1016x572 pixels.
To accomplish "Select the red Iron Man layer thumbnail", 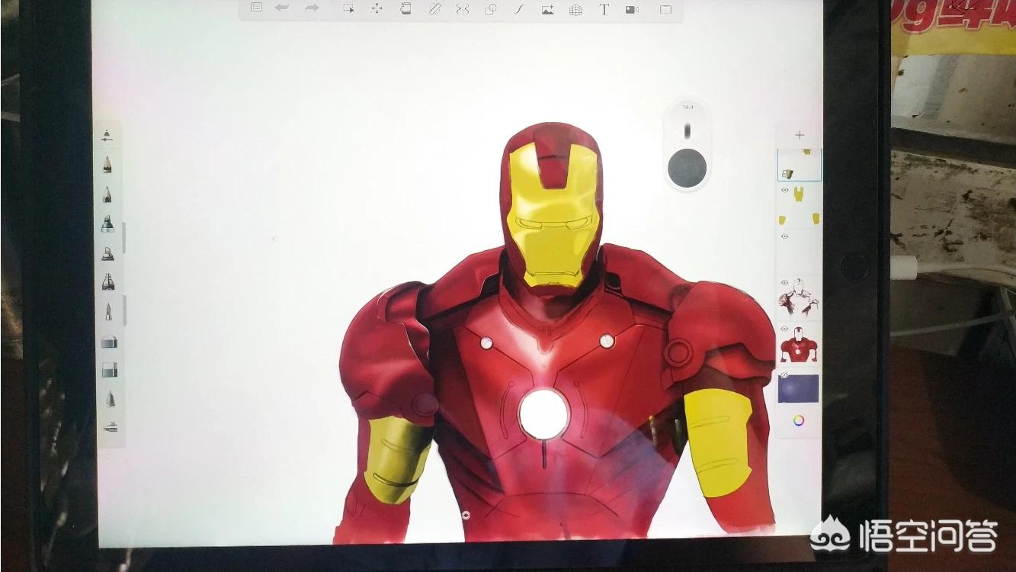I will click(x=798, y=344).
